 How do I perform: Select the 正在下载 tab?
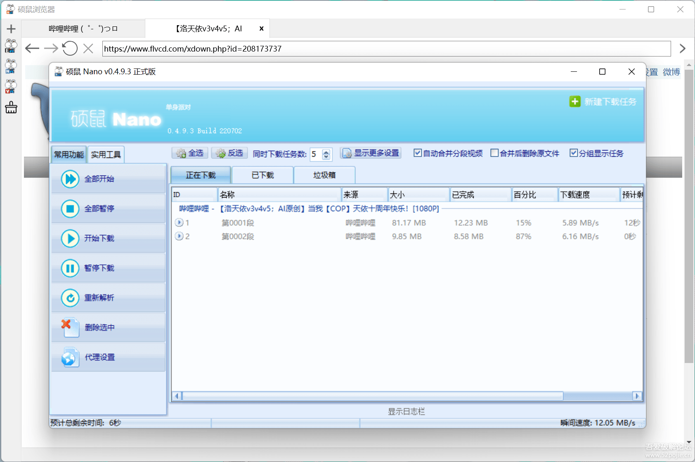(201, 175)
